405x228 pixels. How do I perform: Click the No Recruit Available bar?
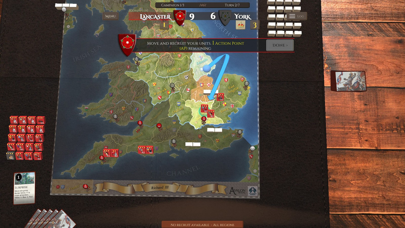coord(202,224)
